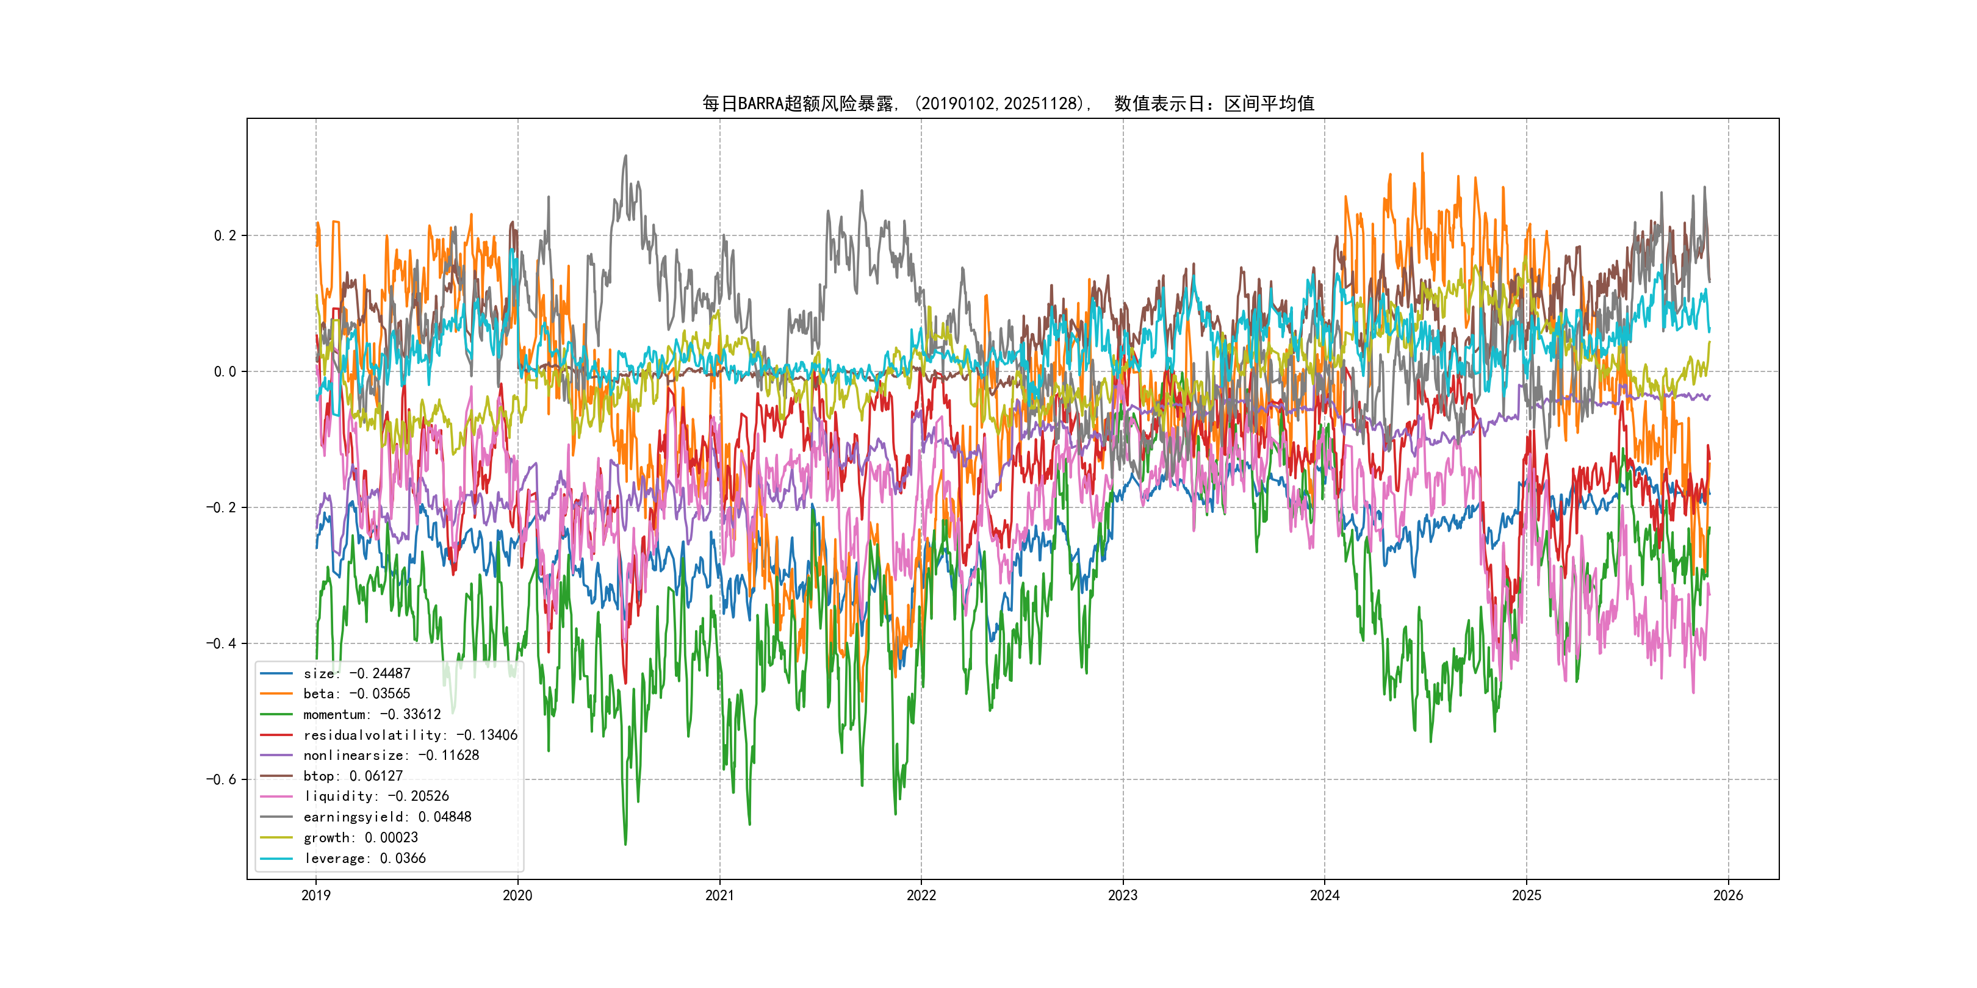Select the growth: 0.00023 legend label
Screen dimensions: 1977x988
(360, 837)
